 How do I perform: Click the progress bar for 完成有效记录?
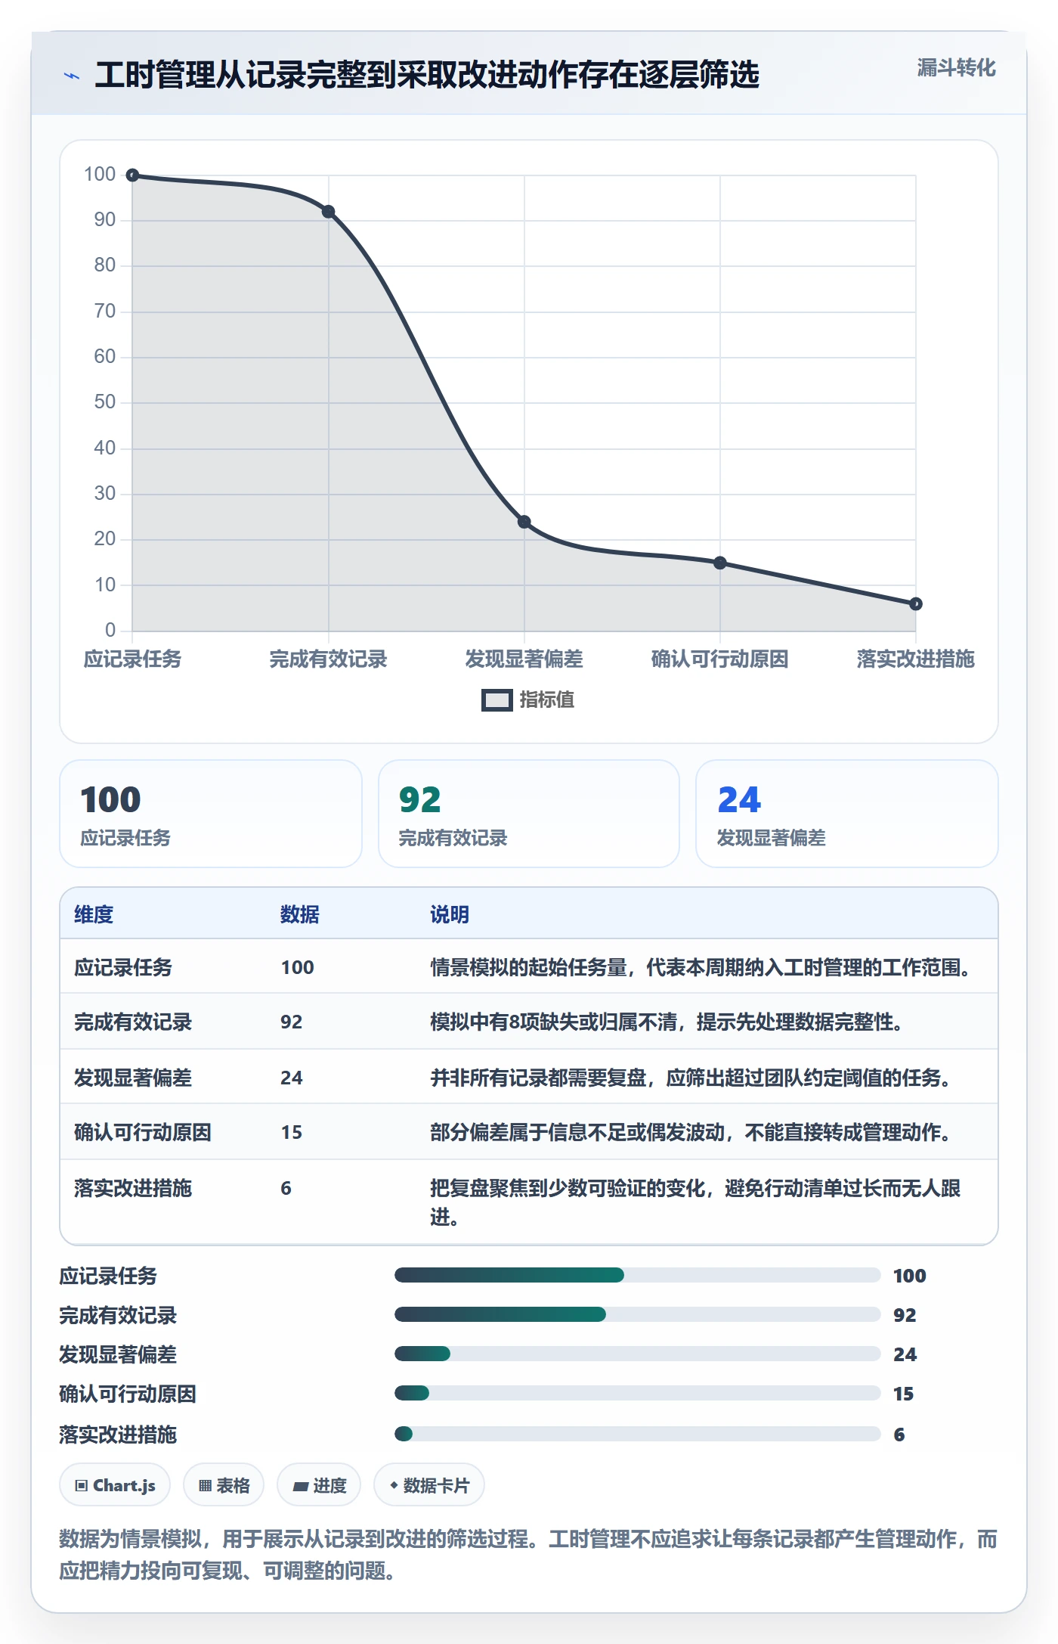[x=638, y=1314]
